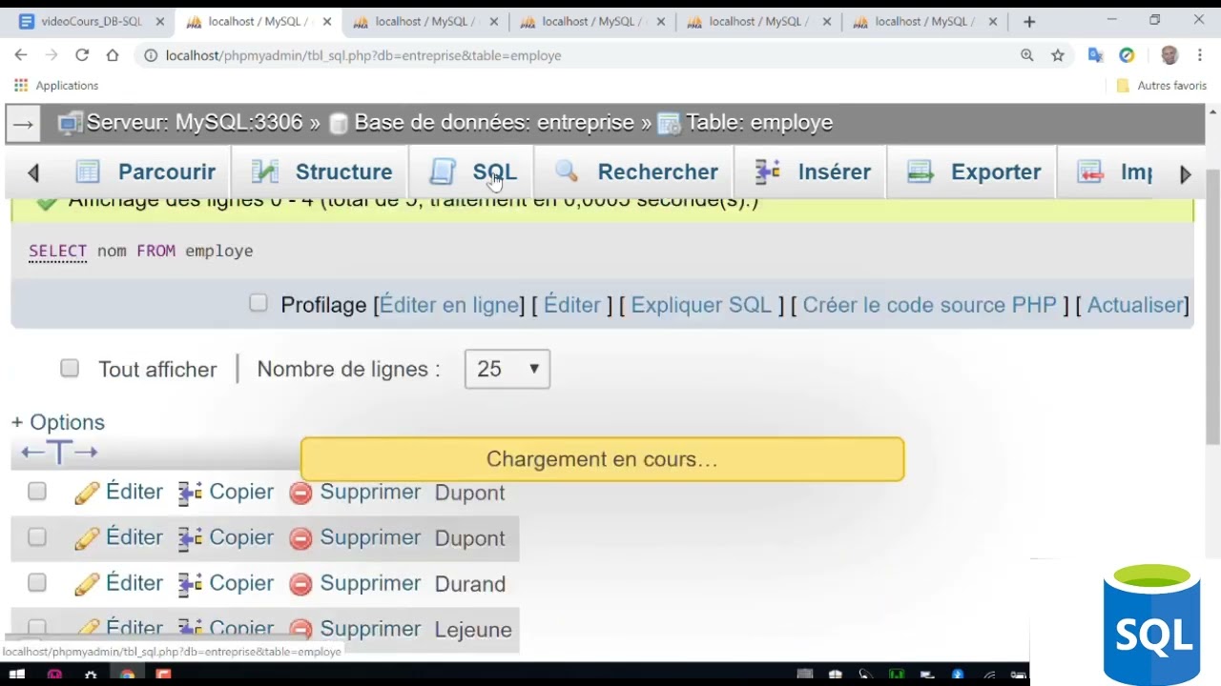Reload the current phpMyAdmin page
Viewport: 1221px width, 686px height.
pyautogui.click(x=82, y=55)
